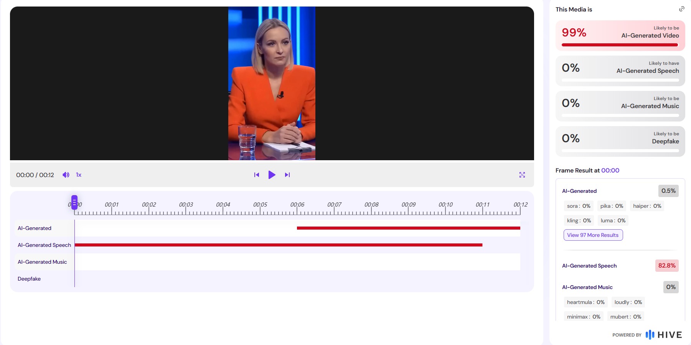Click the AI-Generated Speech frame result heading

click(x=589, y=266)
